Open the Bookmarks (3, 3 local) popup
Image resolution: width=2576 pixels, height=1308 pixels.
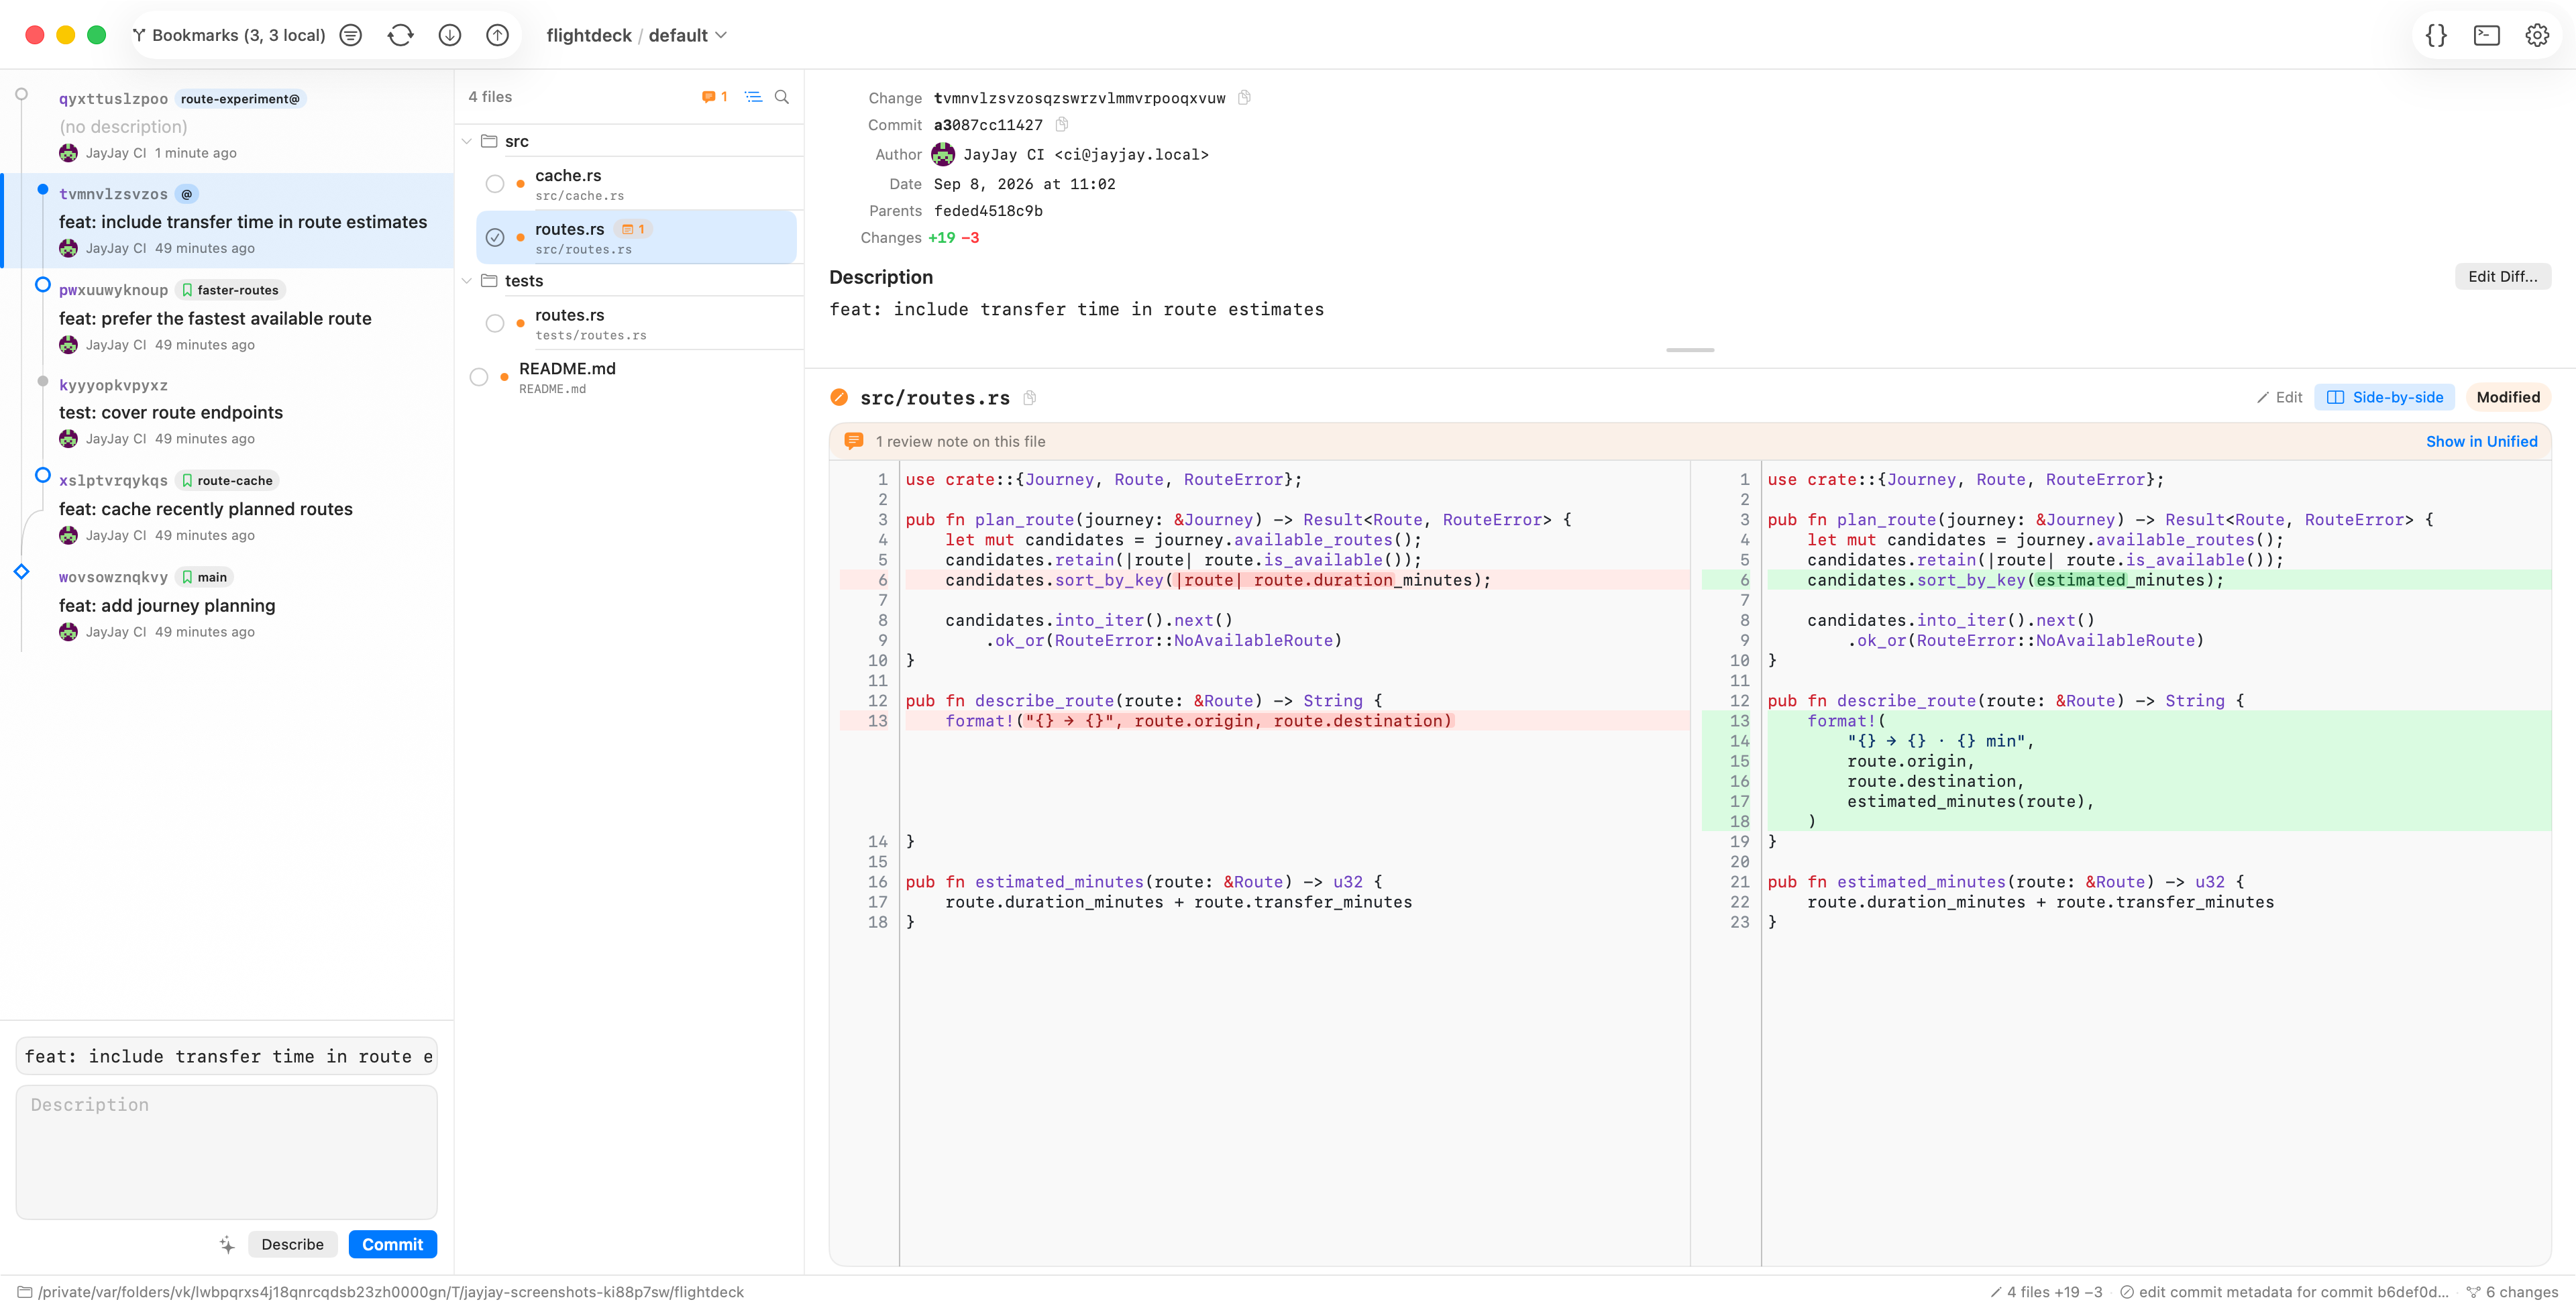coord(229,35)
